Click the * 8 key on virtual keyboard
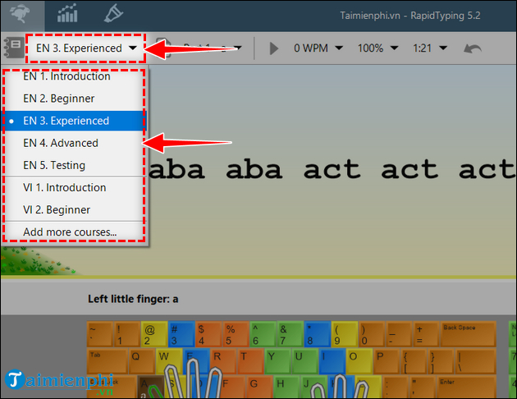This screenshot has height=399, width=517. pyautogui.click(x=317, y=334)
